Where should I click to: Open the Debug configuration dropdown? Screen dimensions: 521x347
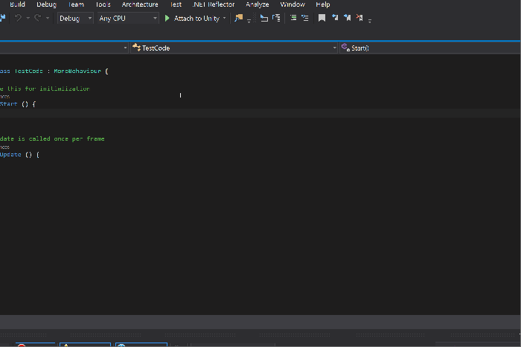click(x=75, y=19)
